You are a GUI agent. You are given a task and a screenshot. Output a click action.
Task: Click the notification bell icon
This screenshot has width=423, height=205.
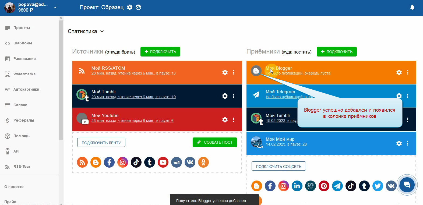[412, 8]
